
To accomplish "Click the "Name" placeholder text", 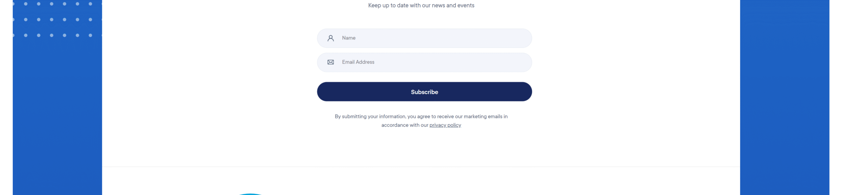I will pyautogui.click(x=349, y=38).
